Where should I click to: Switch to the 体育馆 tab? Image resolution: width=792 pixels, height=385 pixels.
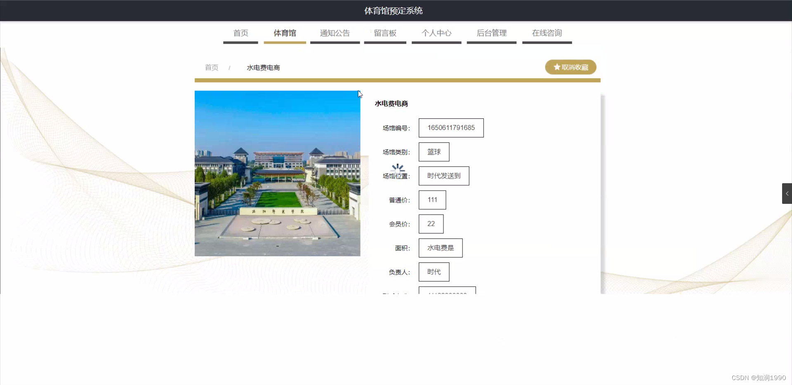click(285, 33)
